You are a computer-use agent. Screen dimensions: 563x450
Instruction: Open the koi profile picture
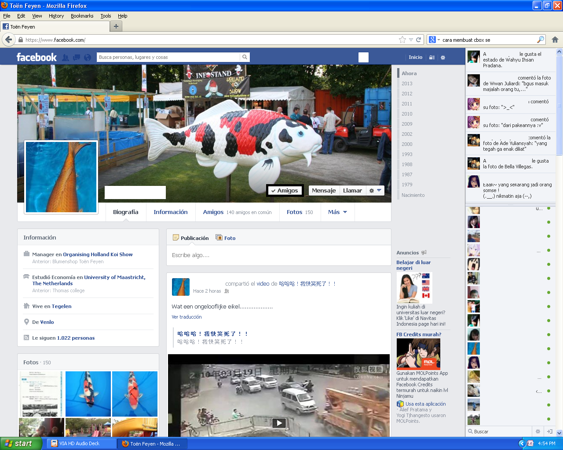coord(61,177)
